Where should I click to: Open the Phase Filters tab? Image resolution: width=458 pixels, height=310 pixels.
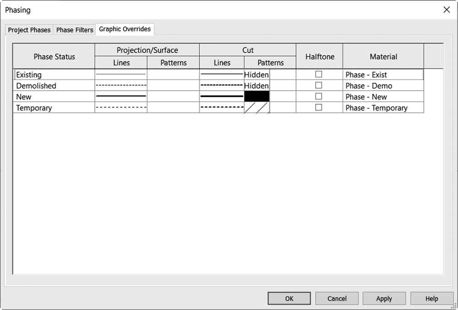tap(75, 30)
